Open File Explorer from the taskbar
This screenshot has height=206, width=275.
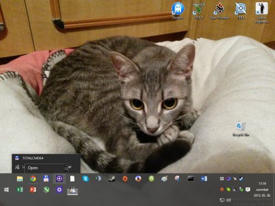[20, 179]
